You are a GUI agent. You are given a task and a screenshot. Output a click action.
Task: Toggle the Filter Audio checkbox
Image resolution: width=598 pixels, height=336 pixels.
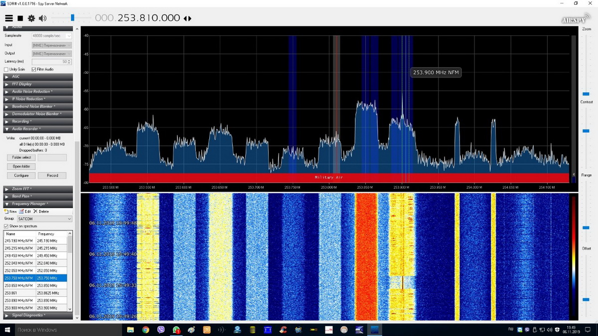34,69
